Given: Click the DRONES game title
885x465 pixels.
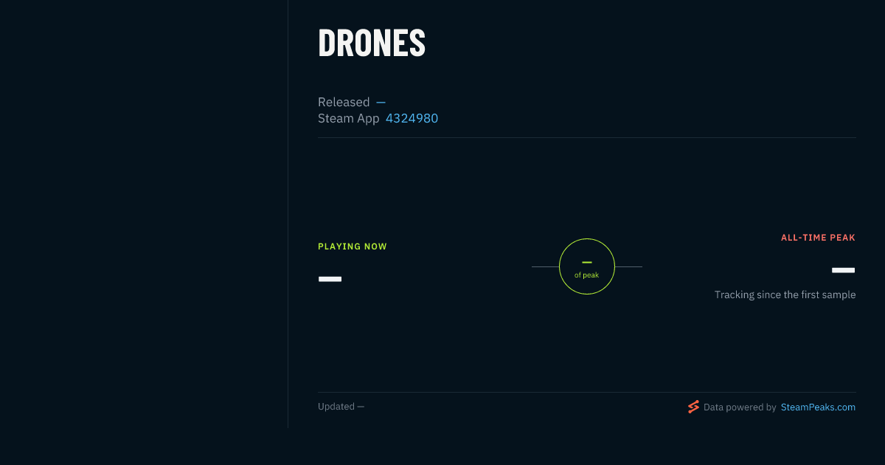Looking at the screenshot, I should pyautogui.click(x=372, y=44).
